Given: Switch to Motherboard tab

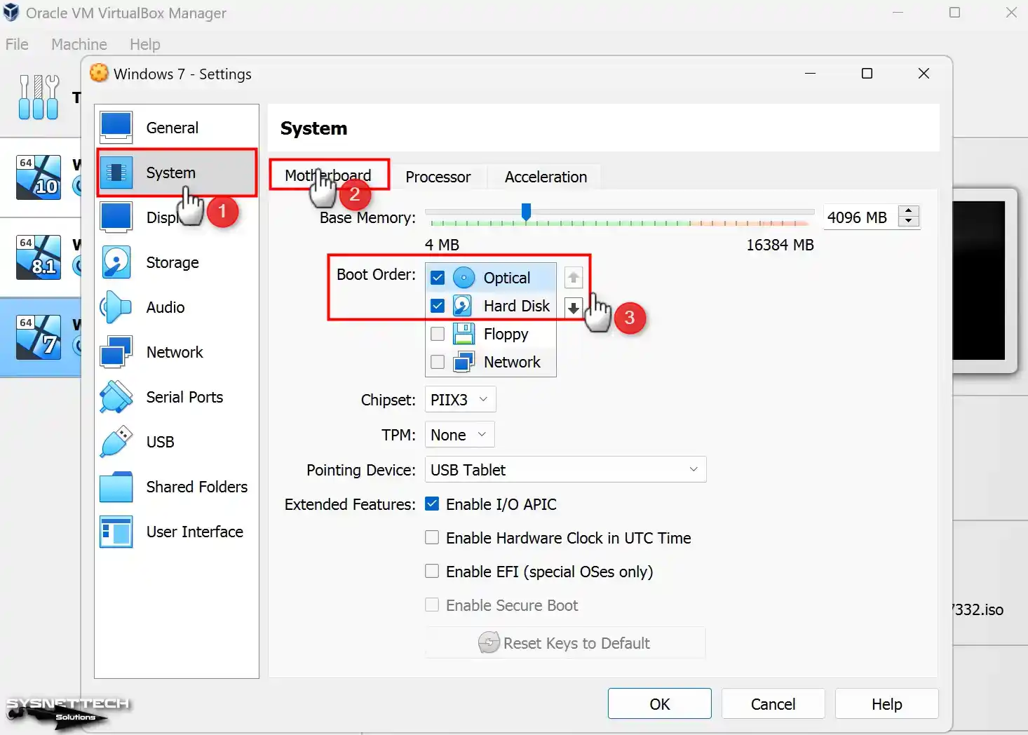Looking at the screenshot, I should pos(328,175).
